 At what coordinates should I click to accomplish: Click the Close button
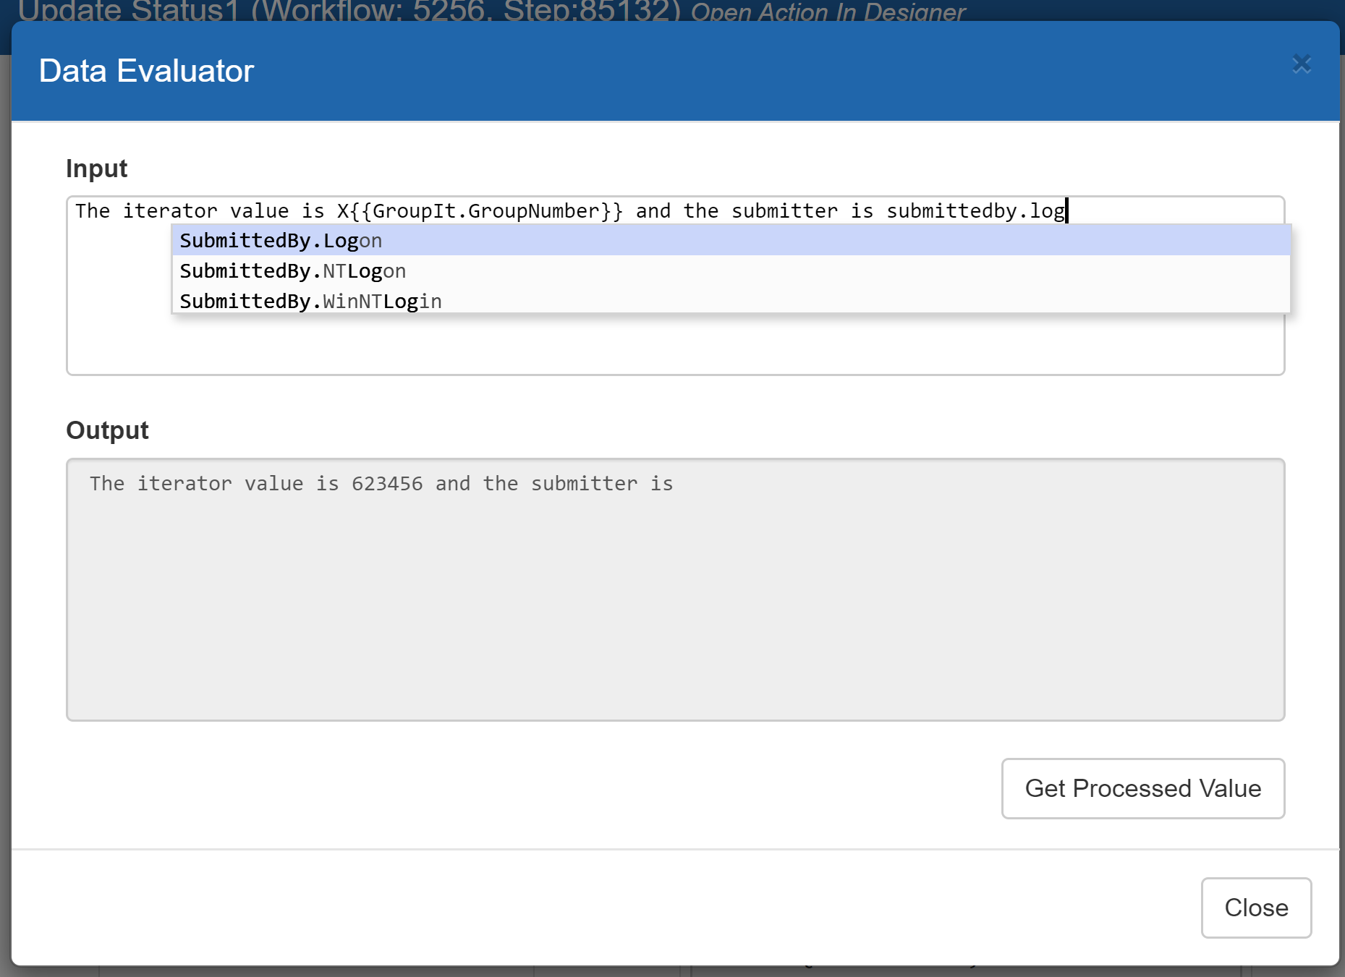click(1256, 908)
